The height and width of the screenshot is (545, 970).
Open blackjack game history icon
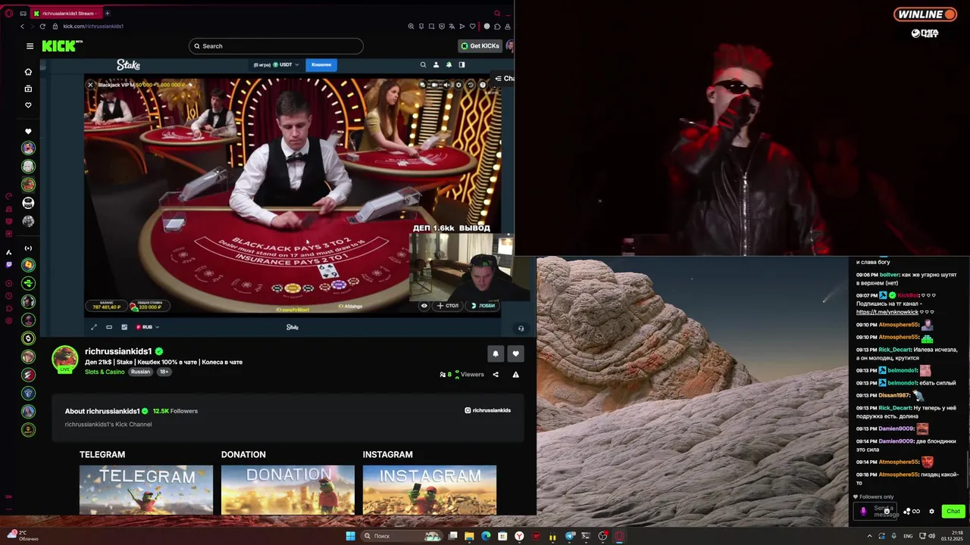tap(471, 85)
